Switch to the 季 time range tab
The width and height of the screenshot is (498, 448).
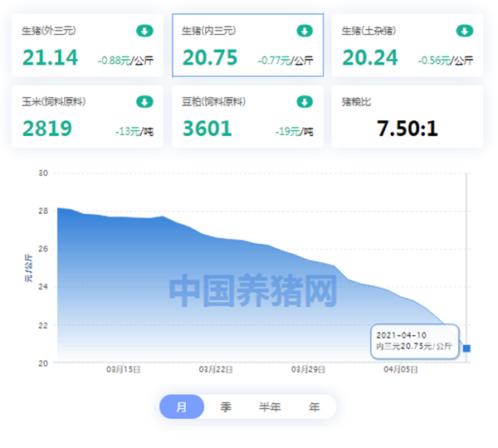pyautogui.click(x=226, y=407)
